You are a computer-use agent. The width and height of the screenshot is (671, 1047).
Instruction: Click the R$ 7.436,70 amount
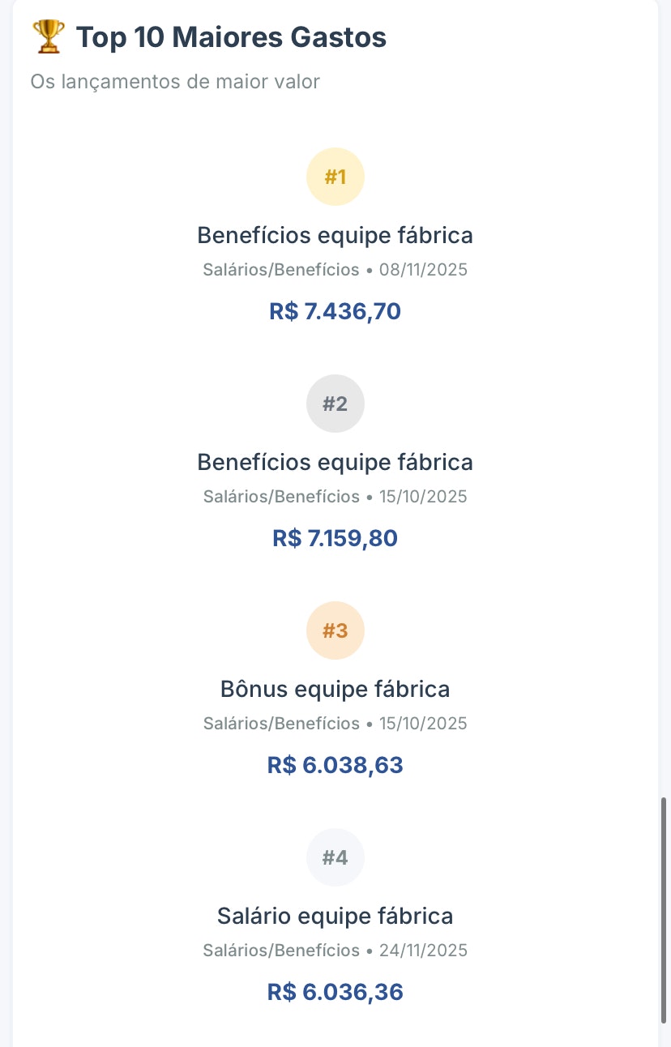[x=335, y=311]
